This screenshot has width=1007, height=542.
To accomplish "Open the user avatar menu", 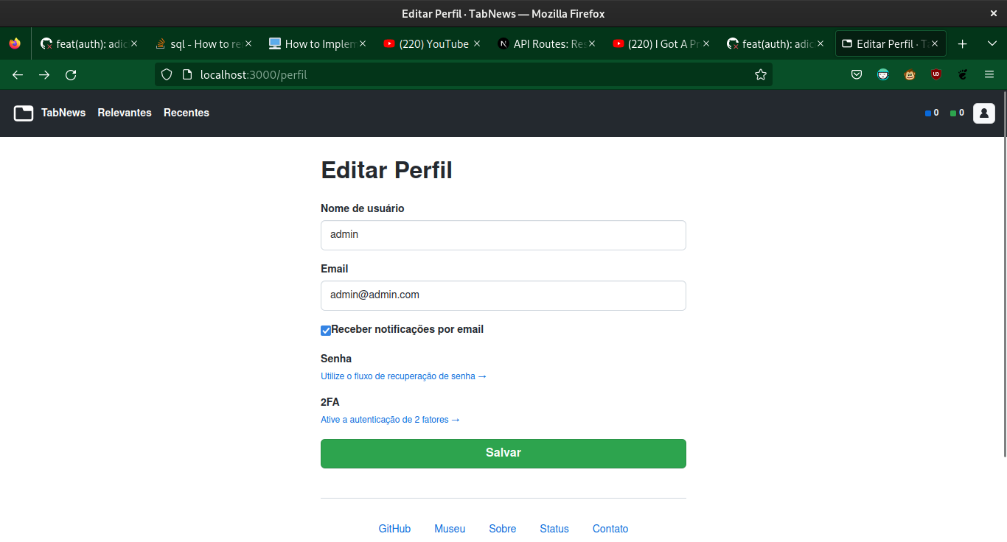I will coord(984,113).
